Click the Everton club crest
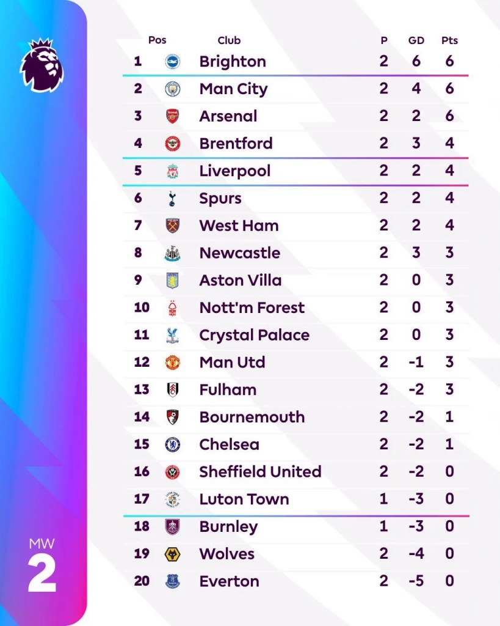Screen dimensions: 500x626 coord(173,581)
